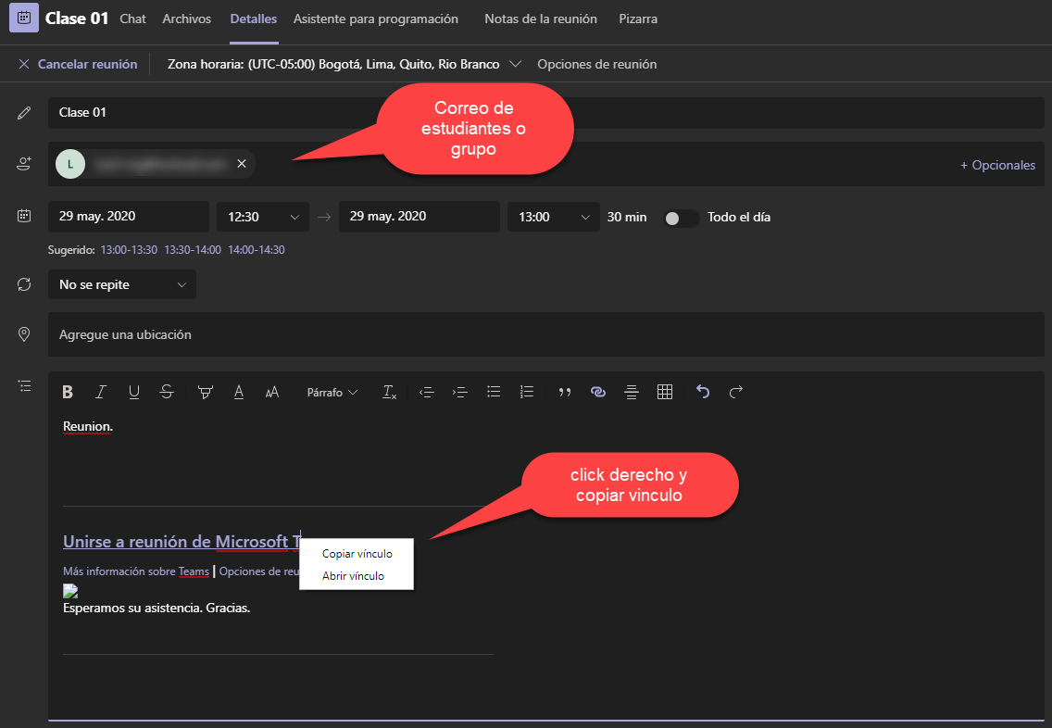Insert a horizontal rule
The height and width of the screenshot is (728, 1052).
[x=632, y=392]
